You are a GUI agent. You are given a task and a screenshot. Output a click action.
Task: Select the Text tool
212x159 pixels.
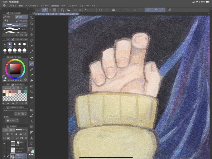(x=31, y=138)
